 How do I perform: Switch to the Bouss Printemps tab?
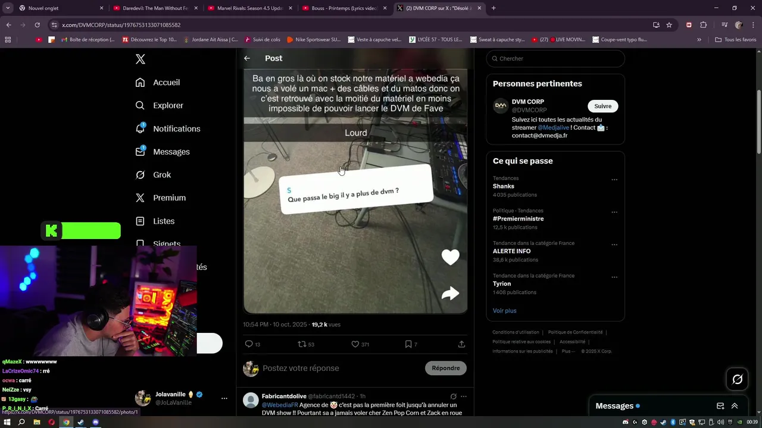pyautogui.click(x=344, y=8)
